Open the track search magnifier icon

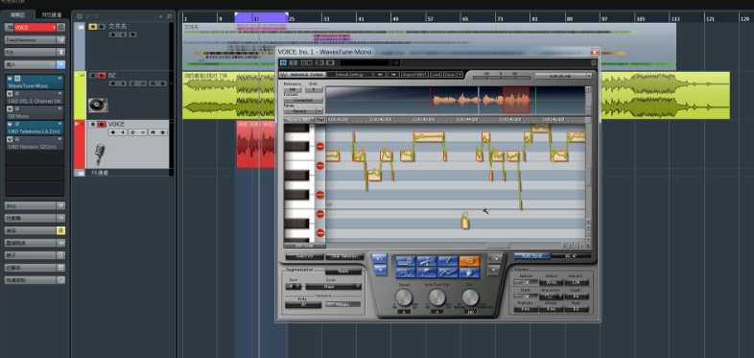tap(169, 16)
